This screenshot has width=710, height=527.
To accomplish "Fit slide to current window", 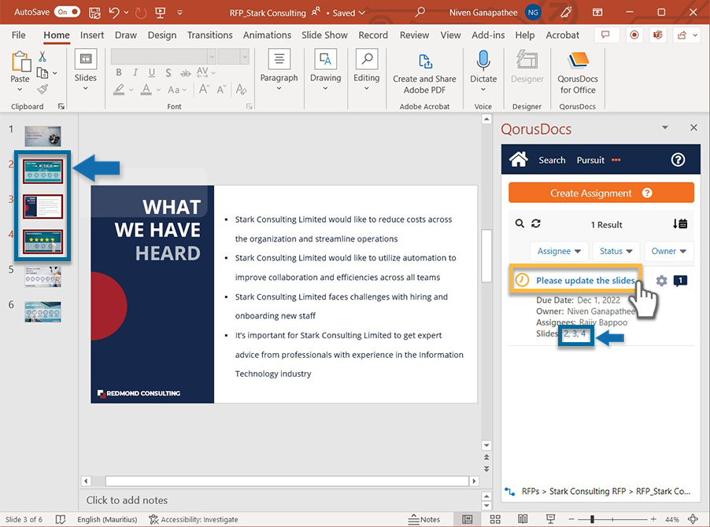I will pyautogui.click(x=693, y=519).
